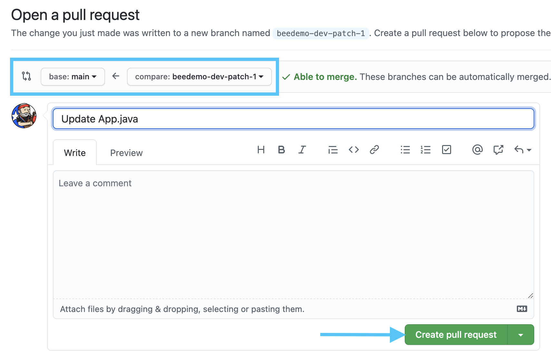Click the Create pull request button

click(455, 335)
